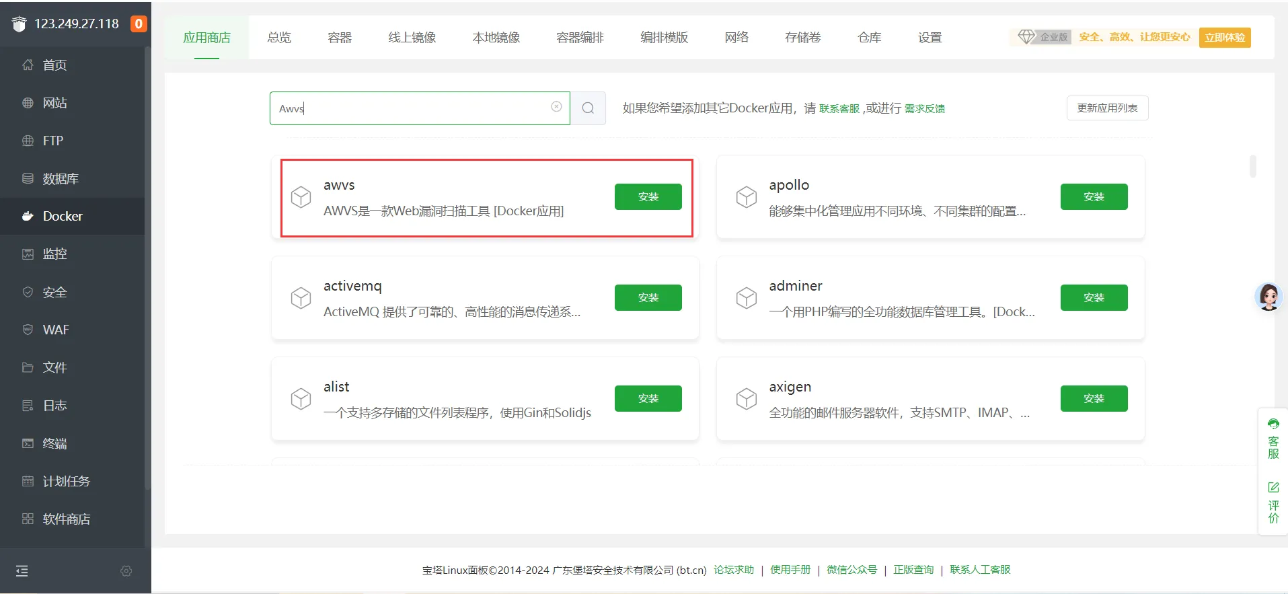This screenshot has width=1288, height=594.
Task: Click the awvs app title text
Action: tap(339, 185)
